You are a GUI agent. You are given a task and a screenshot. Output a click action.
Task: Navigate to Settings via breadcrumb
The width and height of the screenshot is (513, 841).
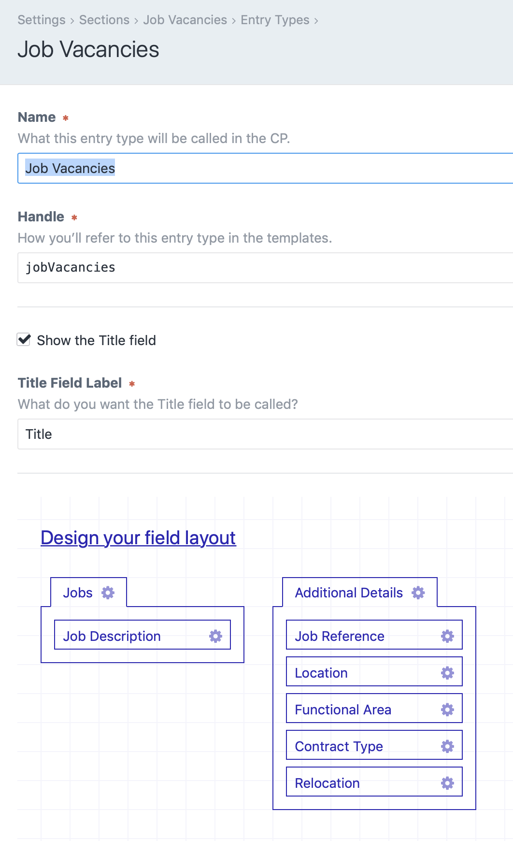coord(42,20)
